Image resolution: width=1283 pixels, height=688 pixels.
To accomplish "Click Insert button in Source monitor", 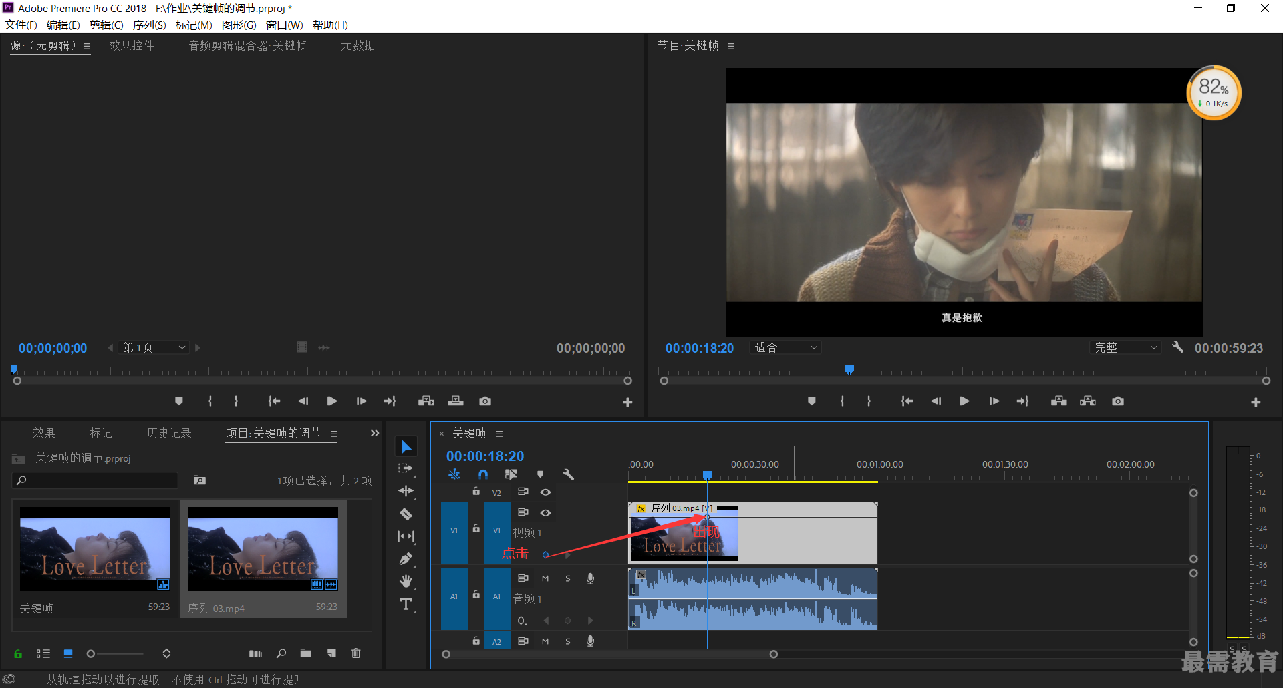I will click(x=426, y=401).
